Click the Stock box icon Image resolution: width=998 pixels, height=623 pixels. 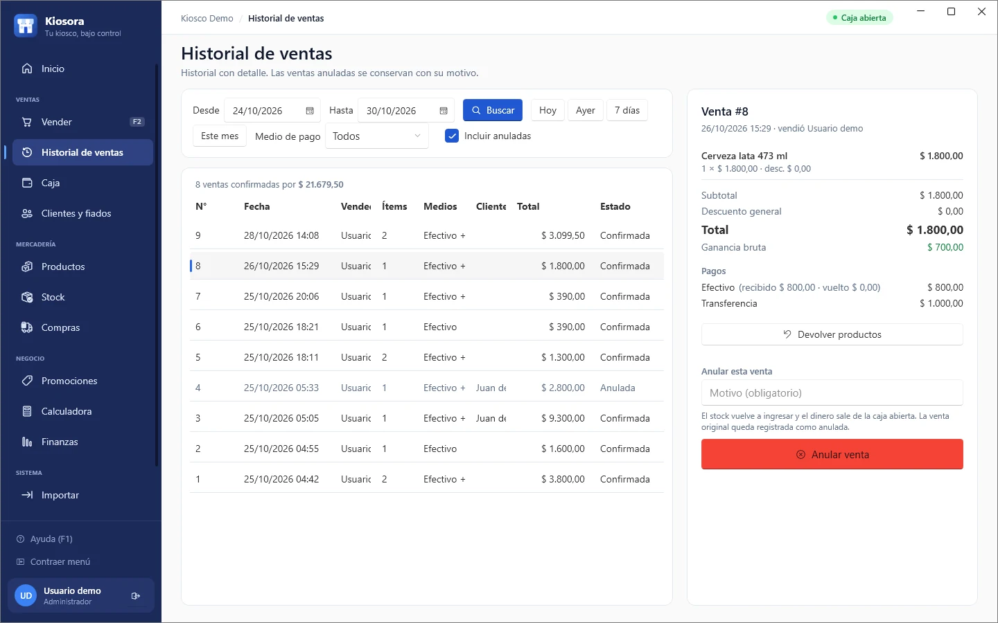coord(27,297)
